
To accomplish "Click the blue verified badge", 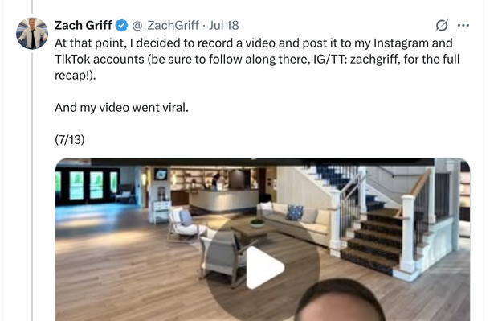I will 121,26.
